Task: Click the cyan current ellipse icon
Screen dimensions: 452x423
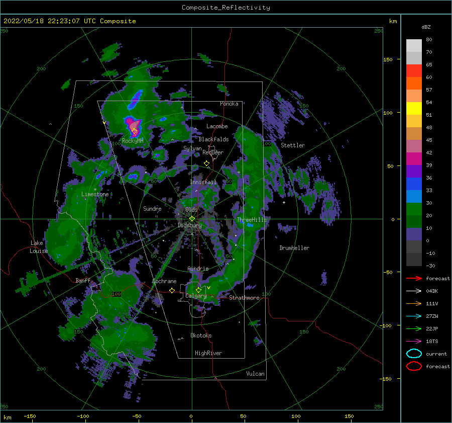Action: 414,354
